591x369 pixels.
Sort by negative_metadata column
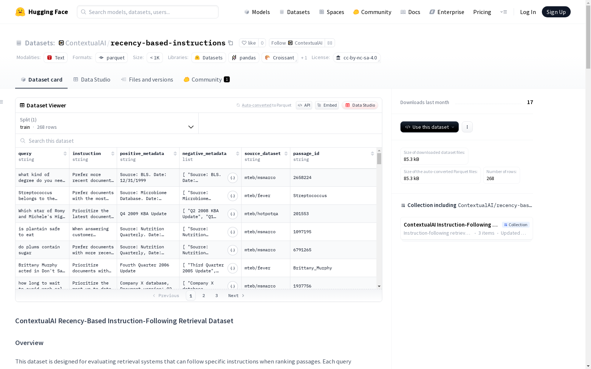(x=238, y=154)
